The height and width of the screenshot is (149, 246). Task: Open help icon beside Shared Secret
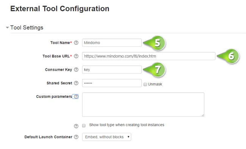[x=76, y=83]
